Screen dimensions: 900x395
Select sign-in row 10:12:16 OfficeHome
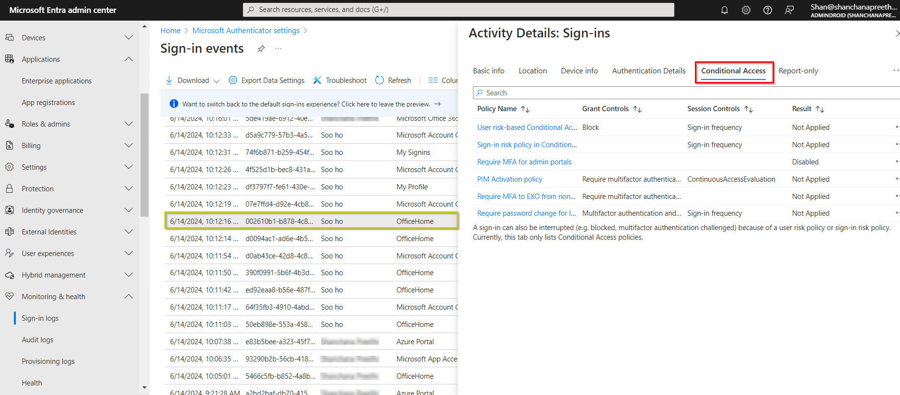312,221
